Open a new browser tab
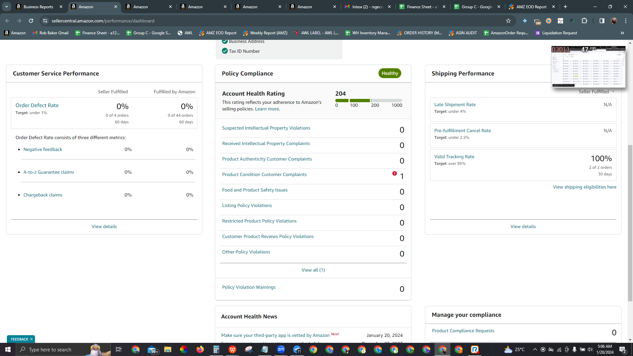This screenshot has height=356, width=633. click(565, 7)
